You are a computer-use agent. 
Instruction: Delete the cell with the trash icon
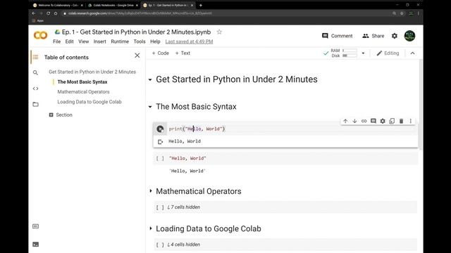401,121
